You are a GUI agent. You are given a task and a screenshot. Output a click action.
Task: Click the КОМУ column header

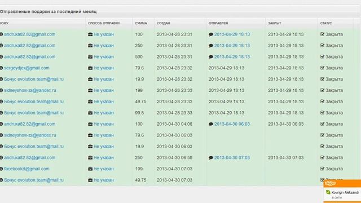(x=4, y=23)
